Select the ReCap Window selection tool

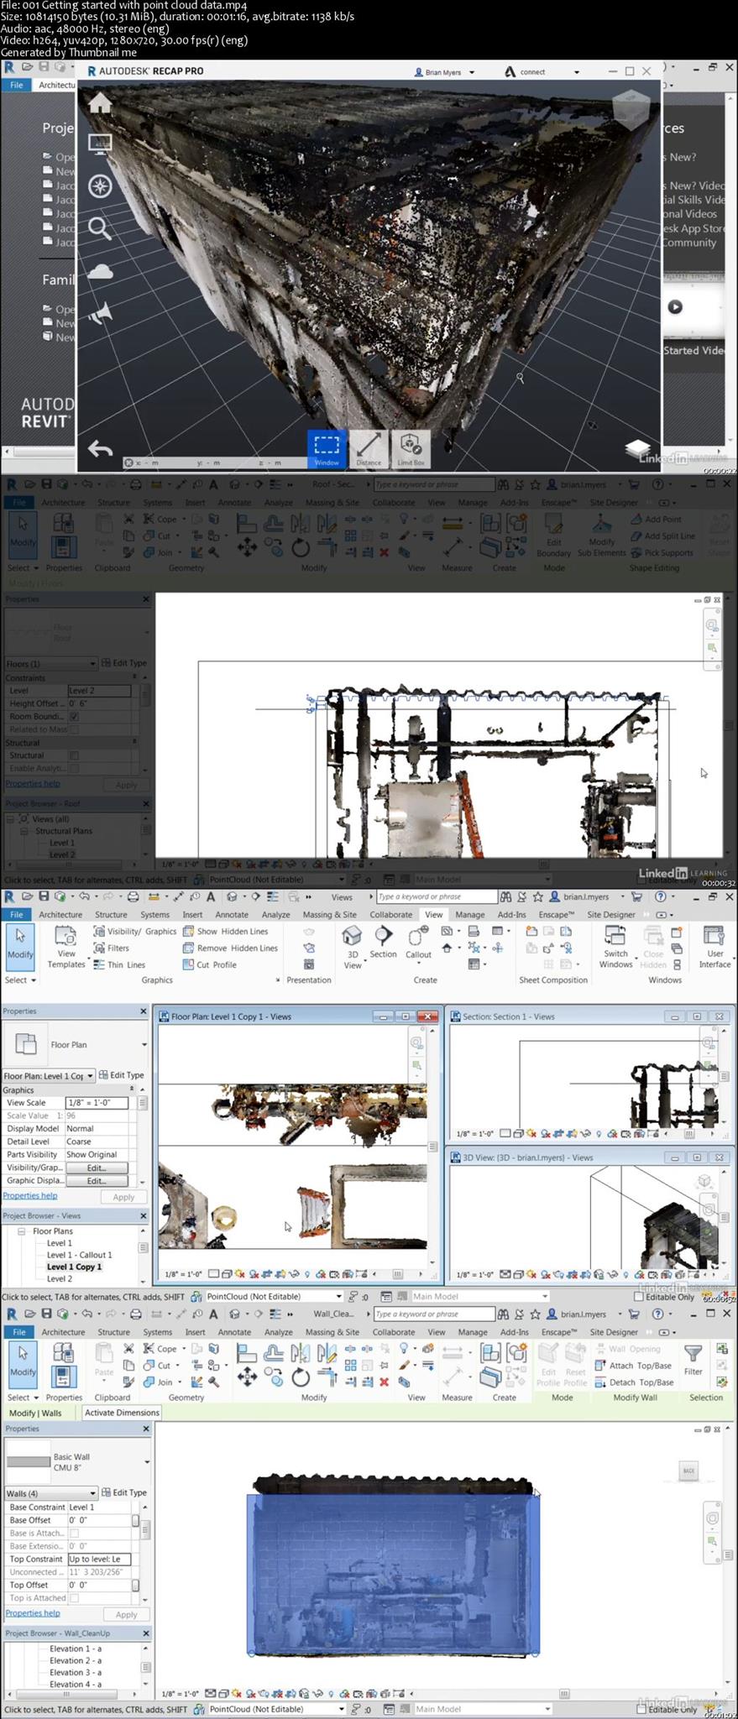tap(327, 448)
